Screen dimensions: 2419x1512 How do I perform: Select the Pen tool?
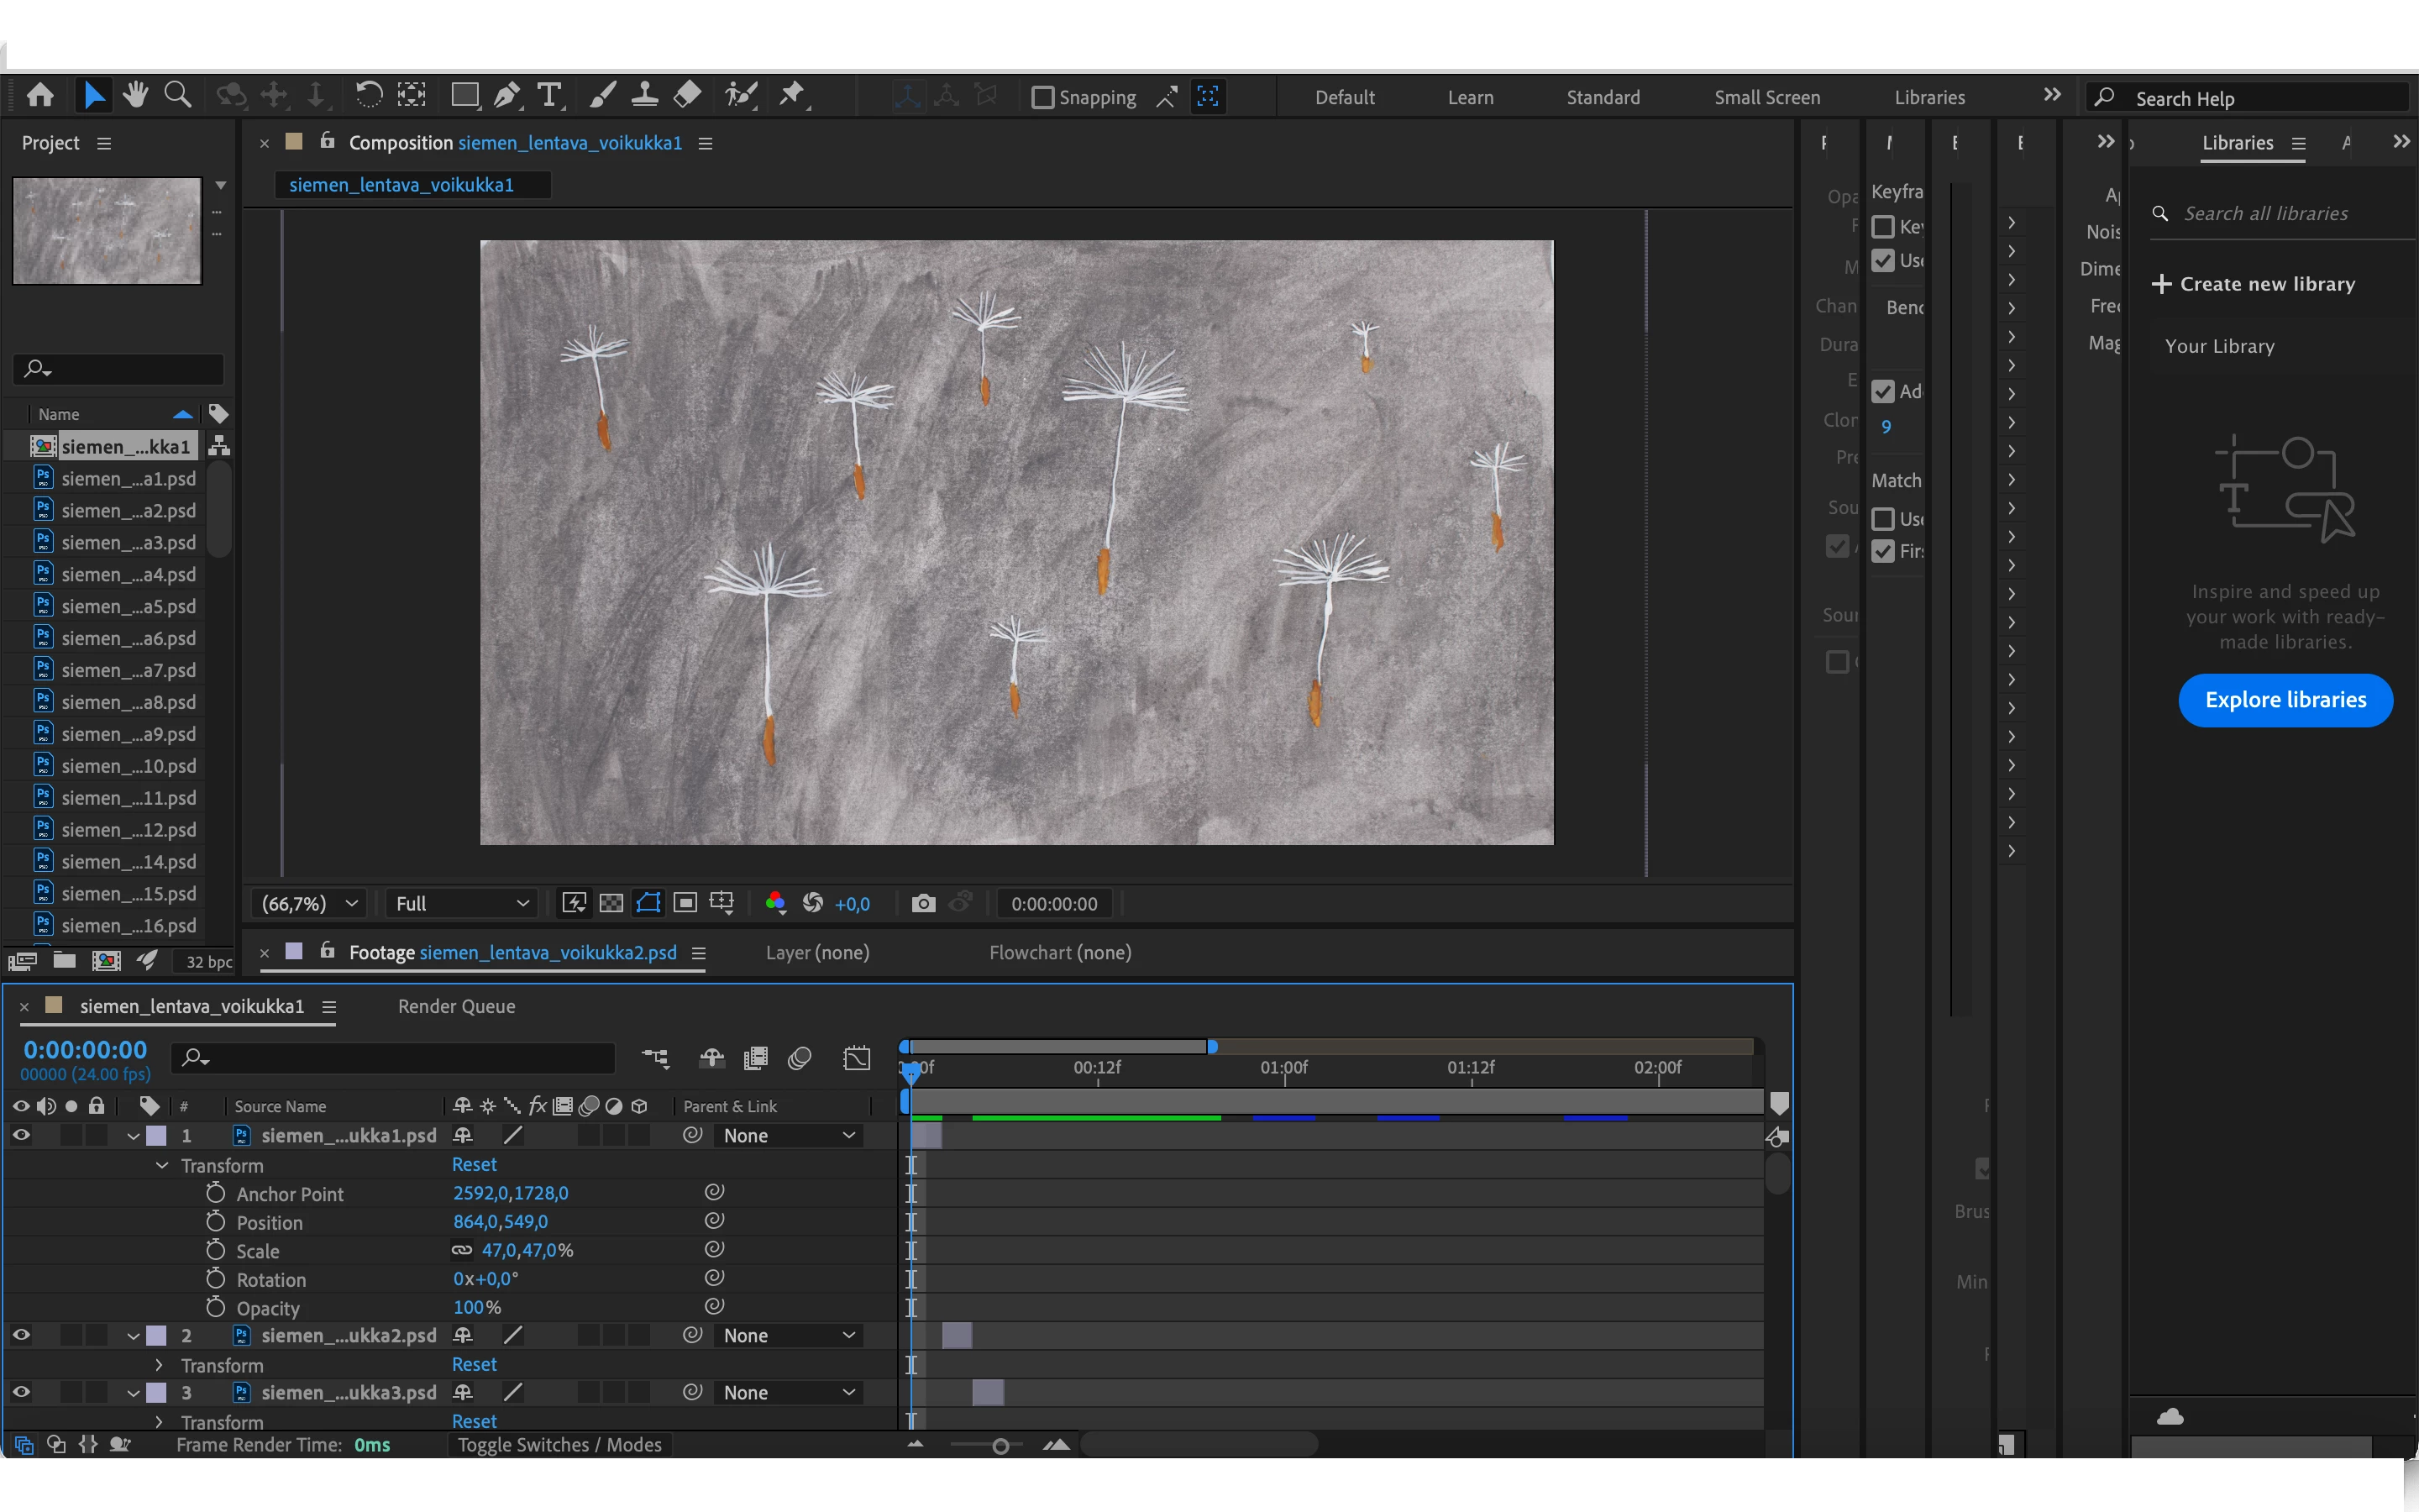coord(506,96)
